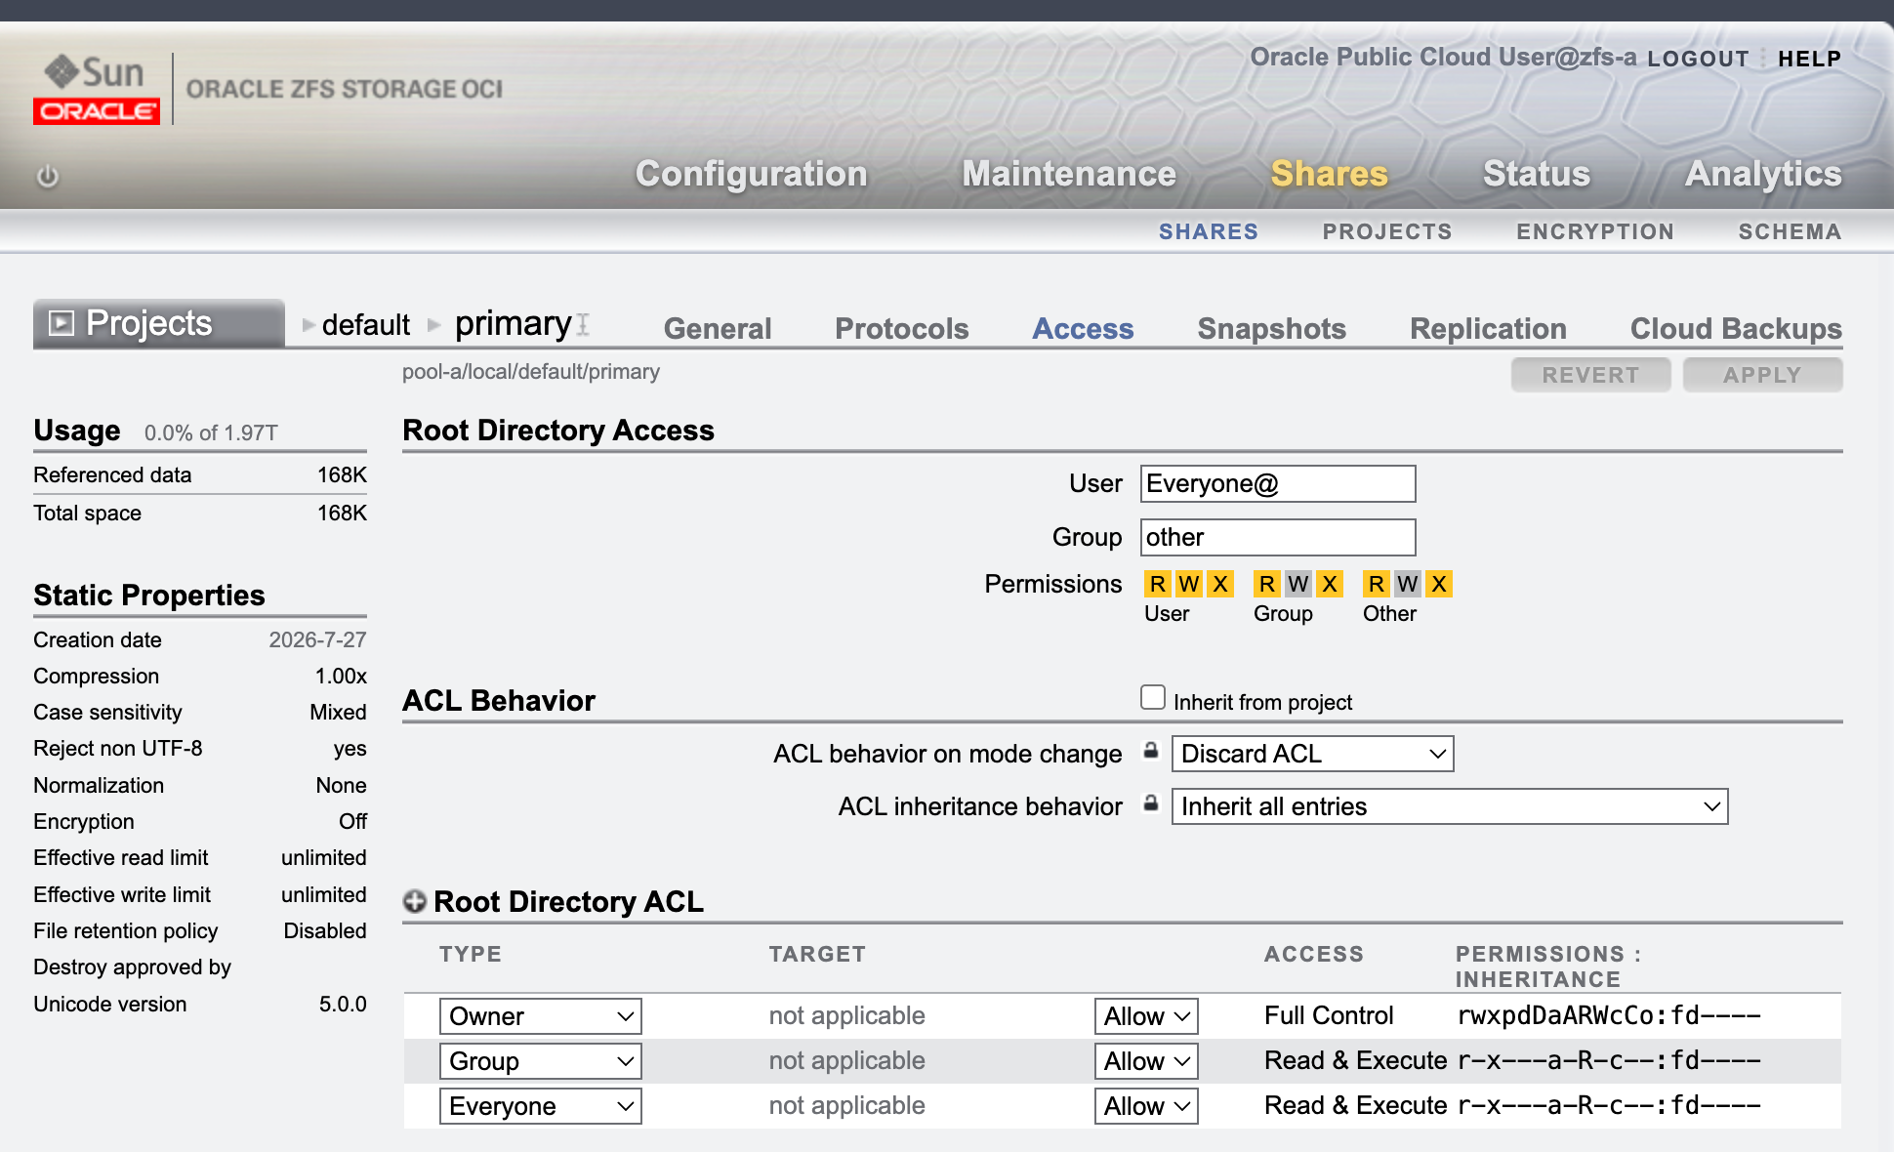Check Inherit from project checkbox

[1153, 697]
